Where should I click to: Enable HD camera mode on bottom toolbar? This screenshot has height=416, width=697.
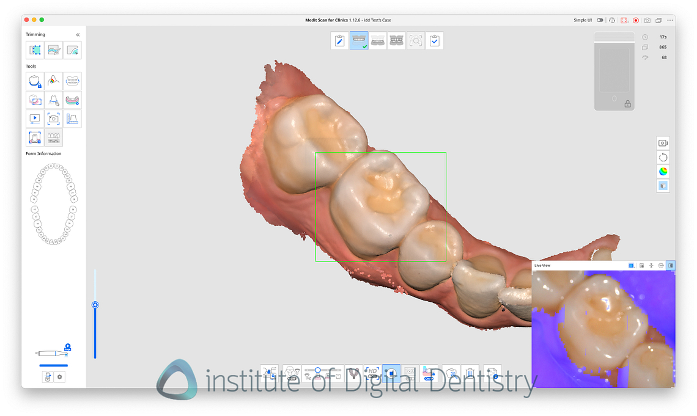[372, 373]
